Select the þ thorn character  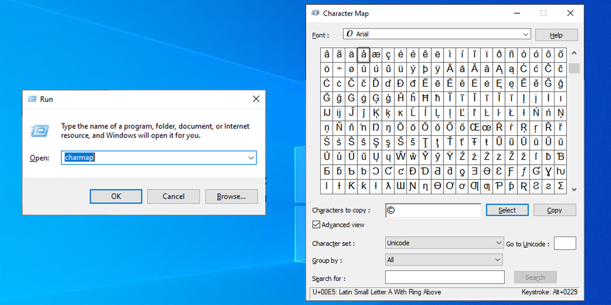[426, 69]
